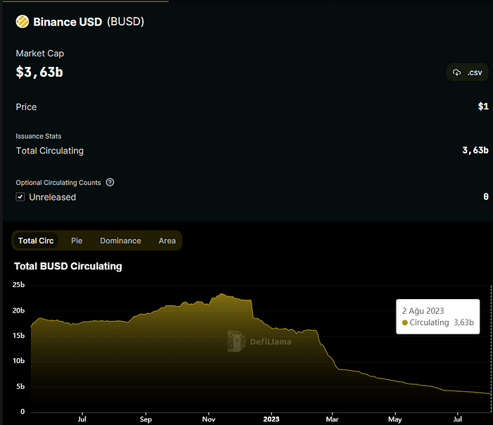The width and height of the screenshot is (493, 425).
Task: Click the Unreleased value 0
Action: coord(486,196)
